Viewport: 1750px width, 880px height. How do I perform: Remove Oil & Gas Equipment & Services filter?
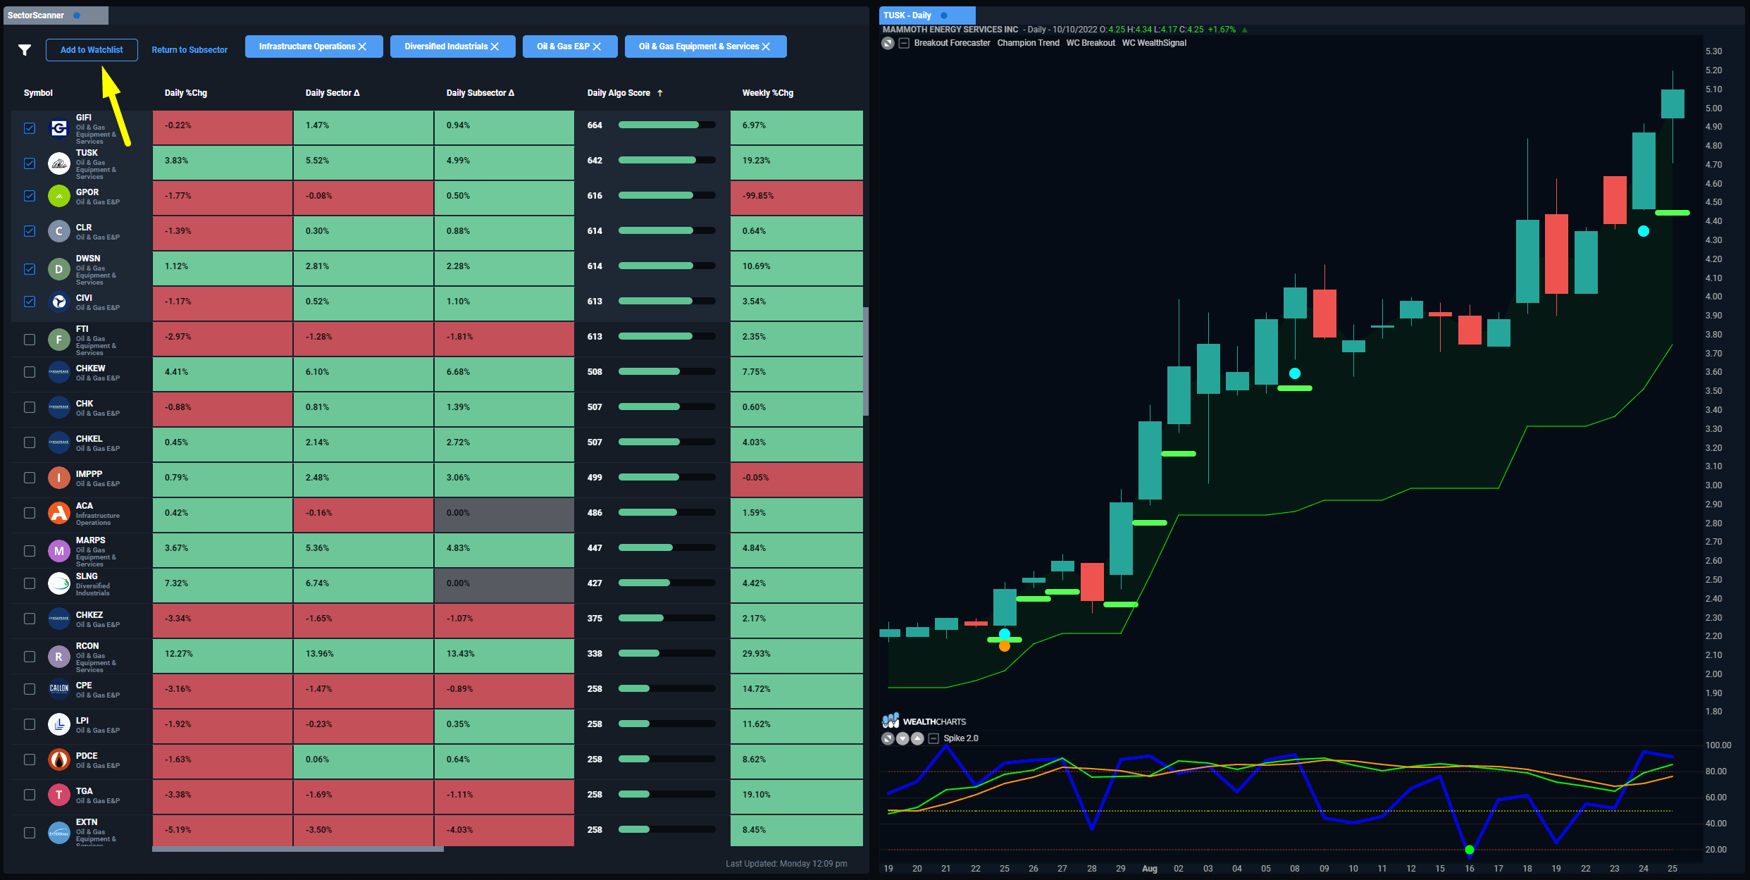pyautogui.click(x=766, y=47)
